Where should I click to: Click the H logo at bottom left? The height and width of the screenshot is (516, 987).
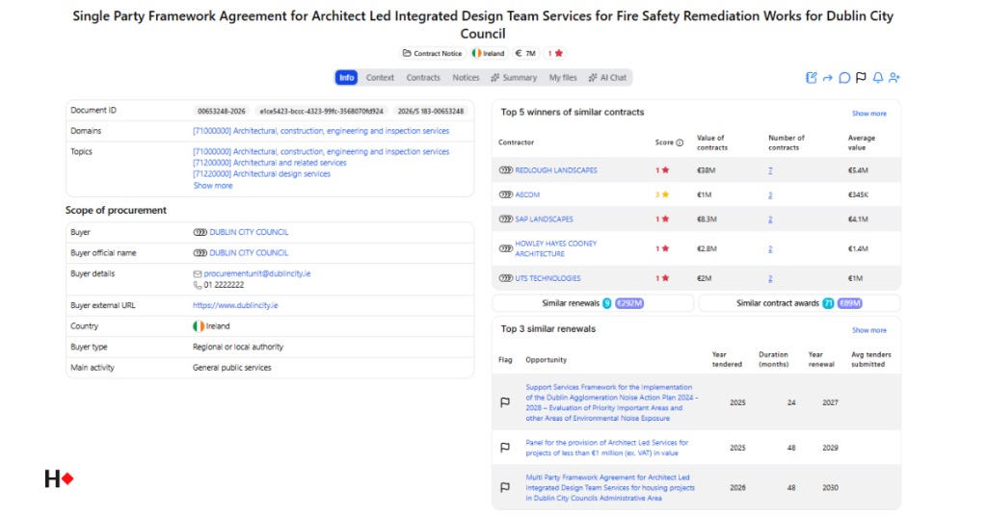pos(59,478)
